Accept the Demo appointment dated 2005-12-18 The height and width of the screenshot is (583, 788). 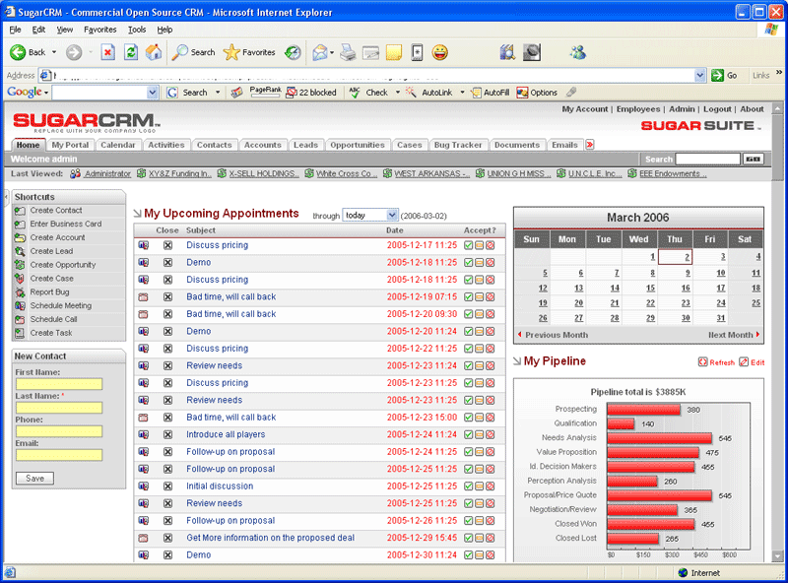tap(469, 263)
